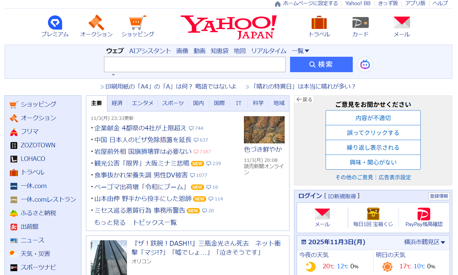
Task: Switch to the 経済 news tab
Action: pyautogui.click(x=117, y=103)
